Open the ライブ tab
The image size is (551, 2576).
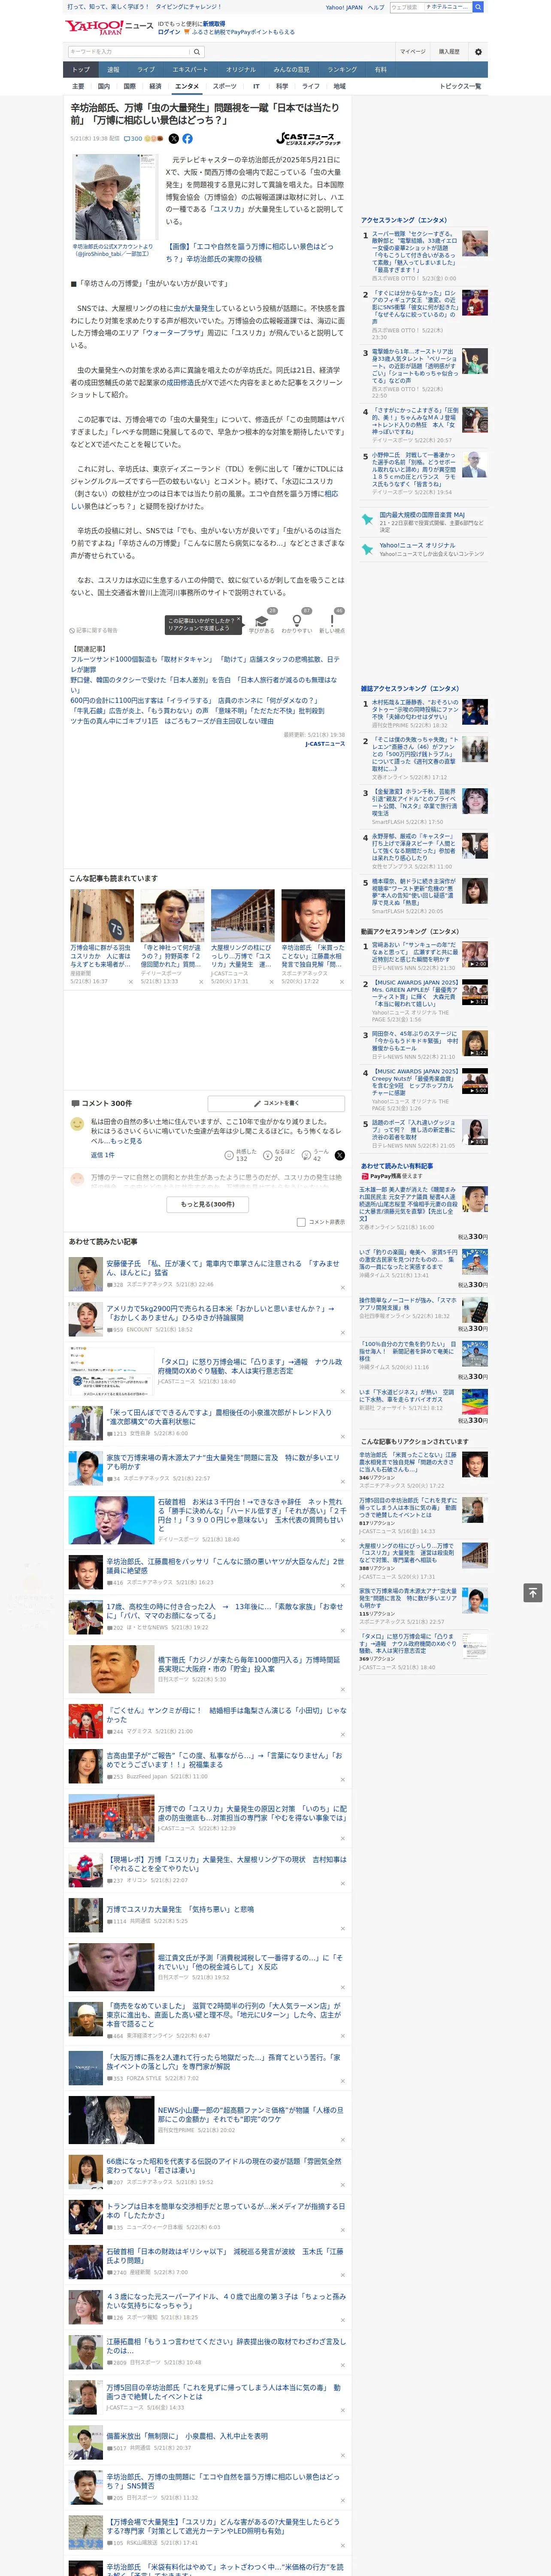146,70
